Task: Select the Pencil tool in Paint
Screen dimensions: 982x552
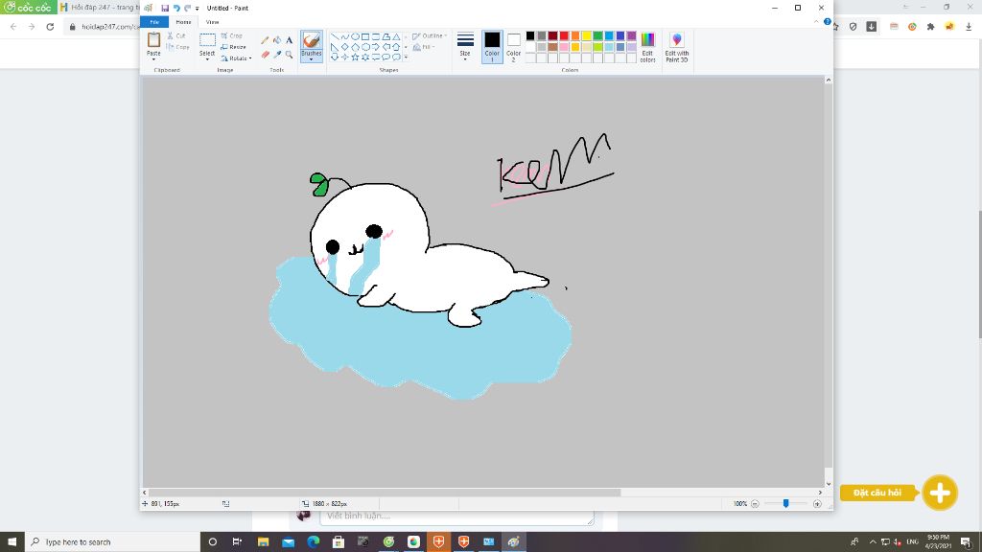Action: click(265, 40)
